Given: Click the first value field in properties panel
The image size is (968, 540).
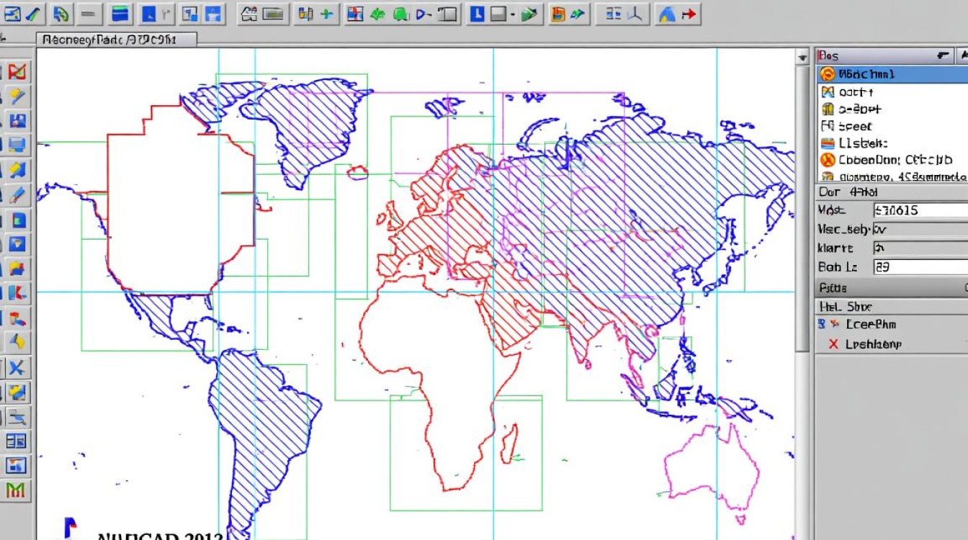Looking at the screenshot, I should [x=919, y=210].
